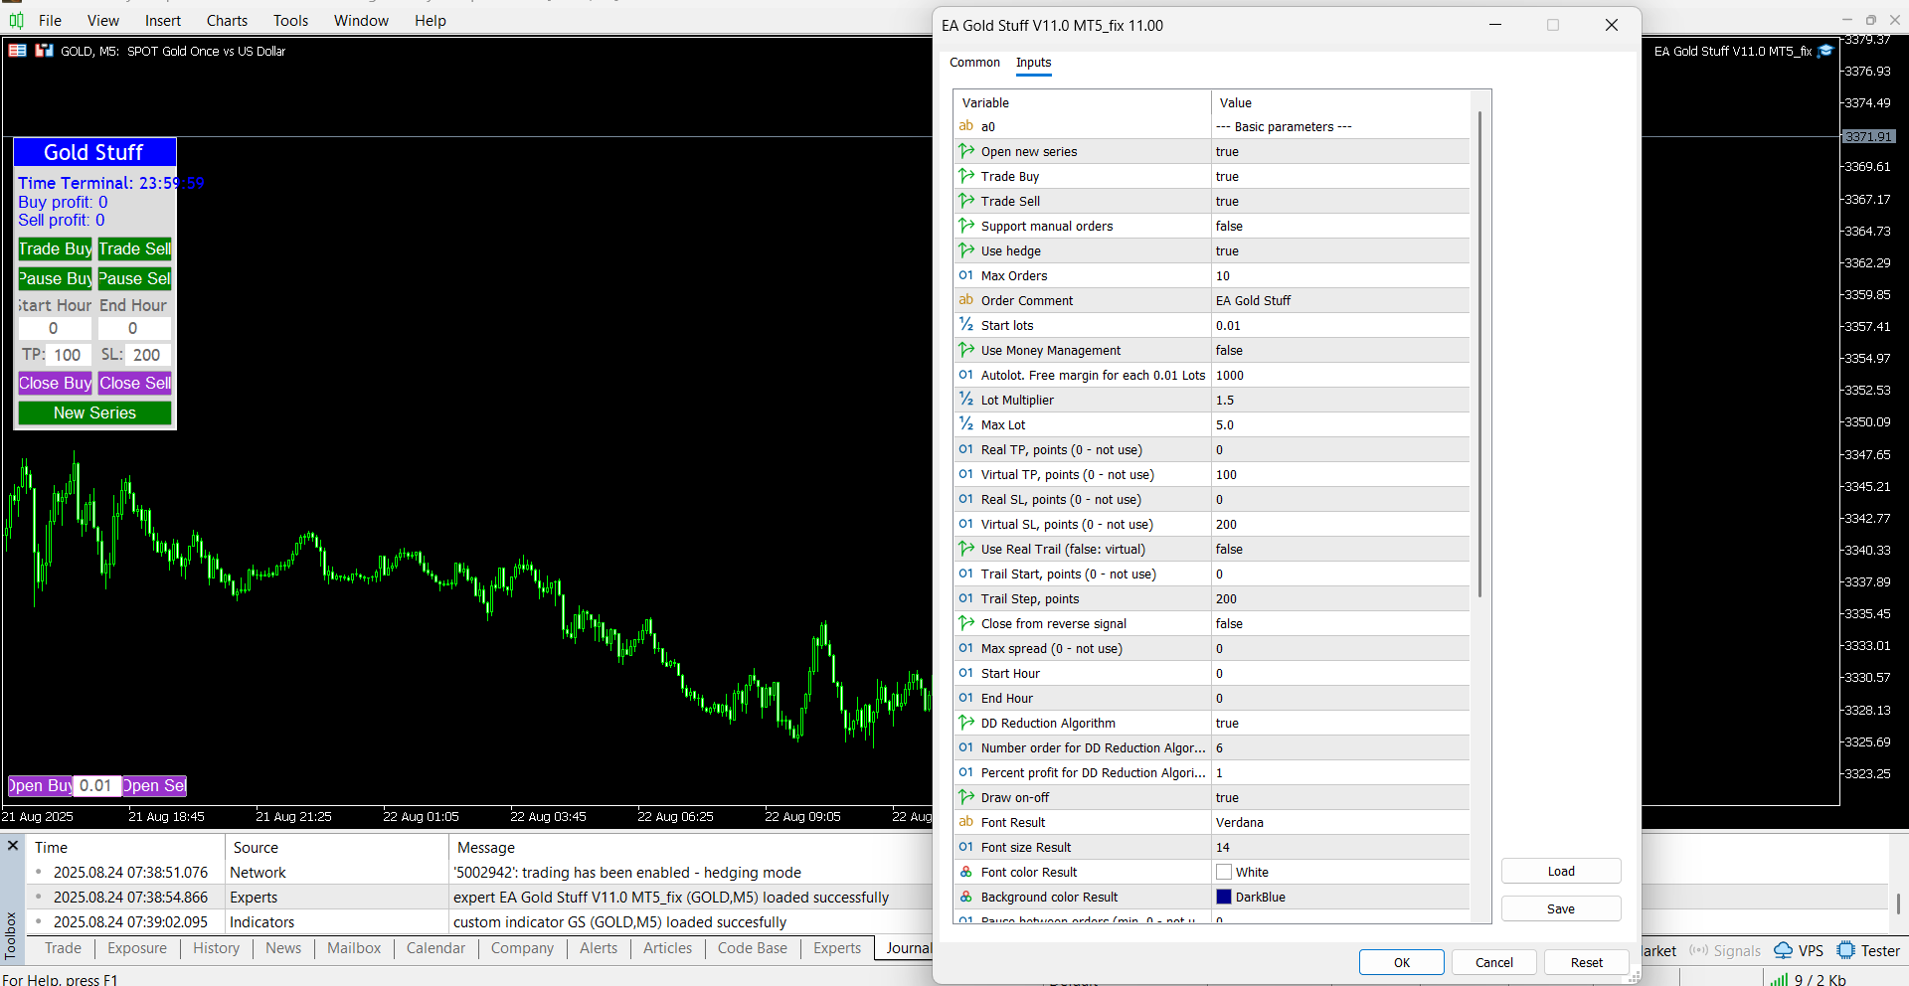Select the true value of Draw on-off
The image size is (1909, 986).
(x=1339, y=797)
